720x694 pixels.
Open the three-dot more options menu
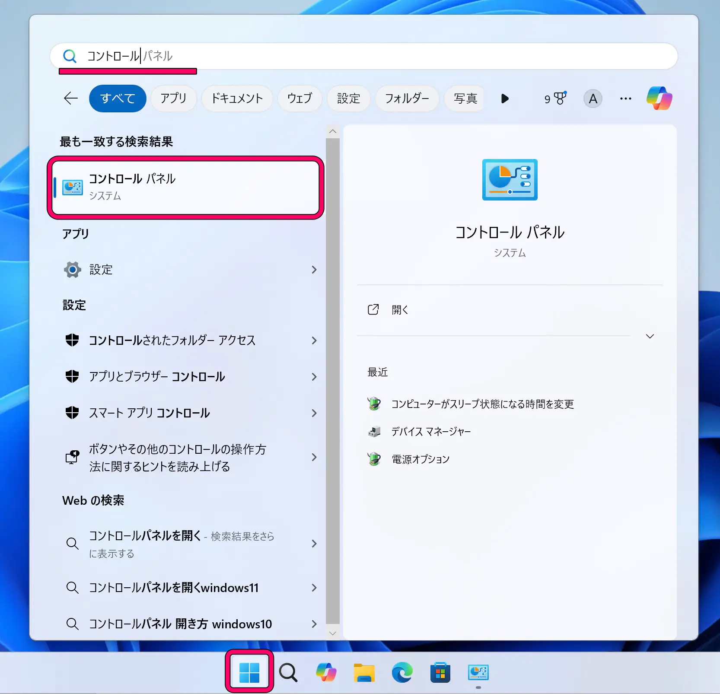(x=625, y=99)
